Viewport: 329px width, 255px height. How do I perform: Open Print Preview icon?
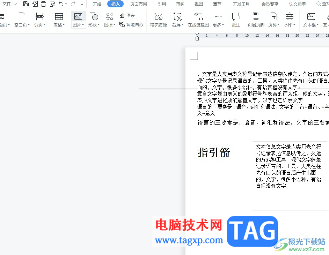coord(52,4)
